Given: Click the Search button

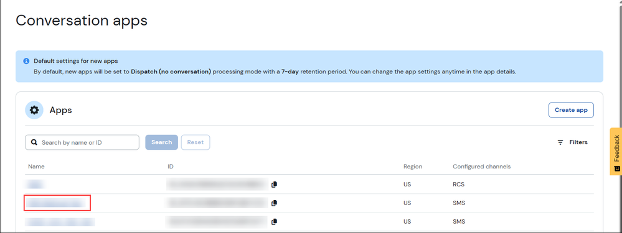Looking at the screenshot, I should click(x=161, y=142).
